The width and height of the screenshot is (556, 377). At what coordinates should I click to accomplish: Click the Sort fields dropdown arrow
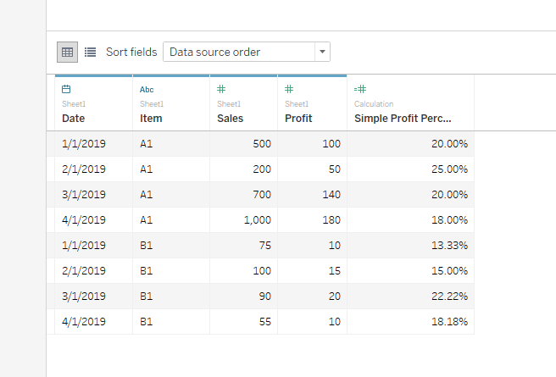[322, 52]
